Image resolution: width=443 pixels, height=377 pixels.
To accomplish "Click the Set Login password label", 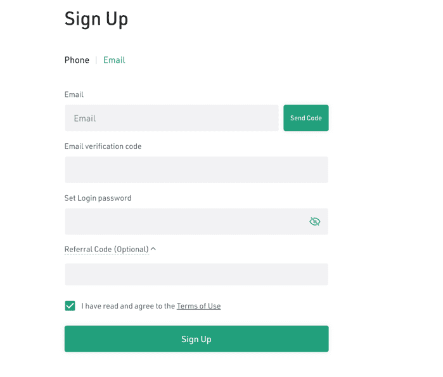I will (98, 198).
